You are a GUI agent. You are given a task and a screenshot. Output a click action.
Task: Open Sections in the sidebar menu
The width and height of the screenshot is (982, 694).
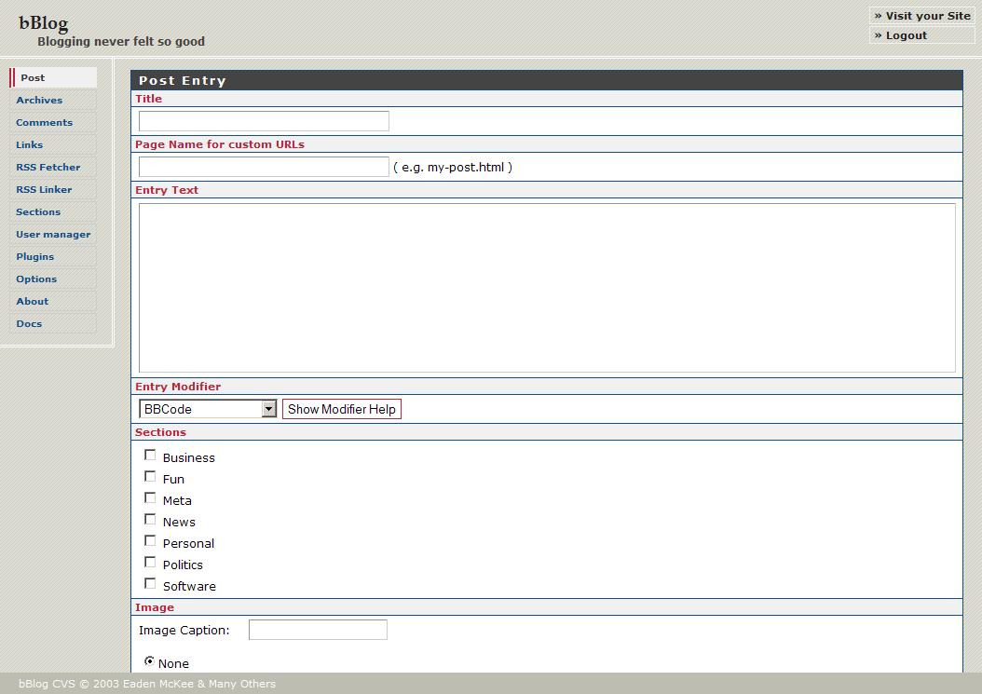53,211
